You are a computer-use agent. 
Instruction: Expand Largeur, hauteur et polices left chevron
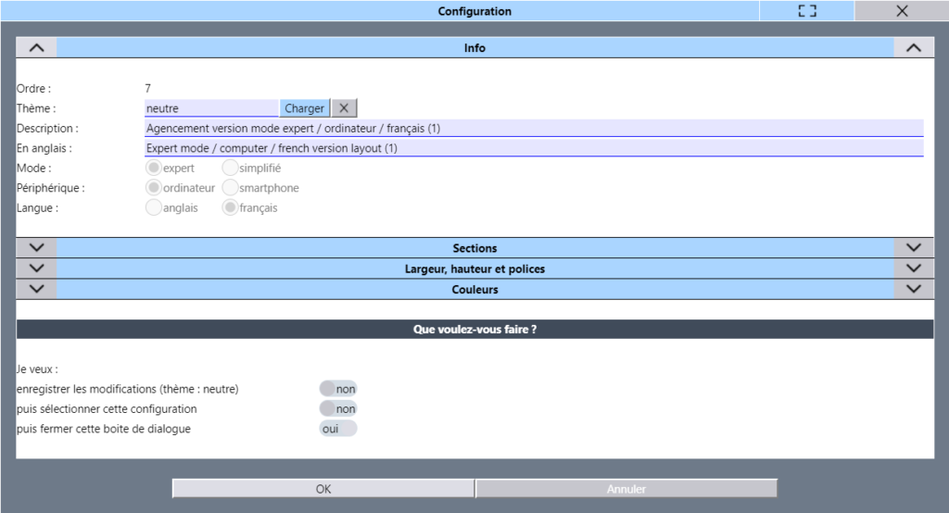coord(36,269)
